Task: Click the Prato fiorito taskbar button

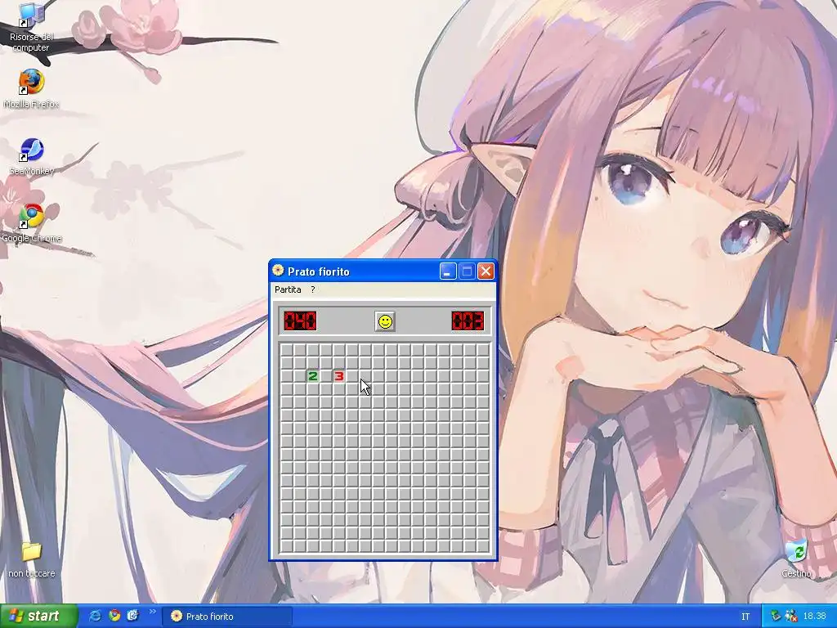Action: pyautogui.click(x=227, y=617)
